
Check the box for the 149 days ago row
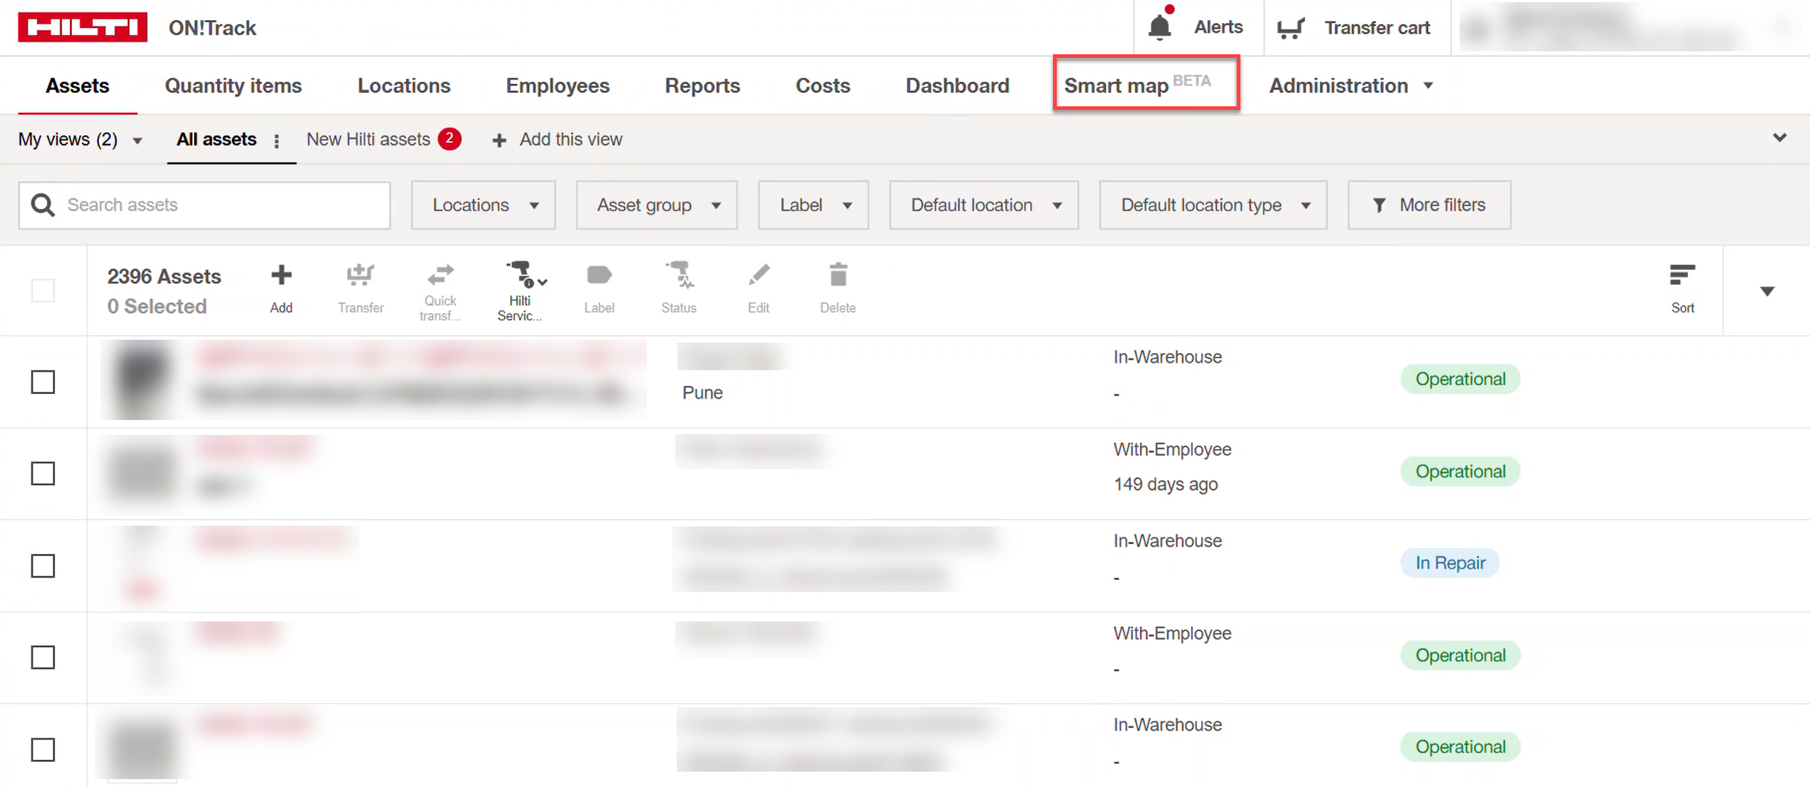[x=43, y=473]
